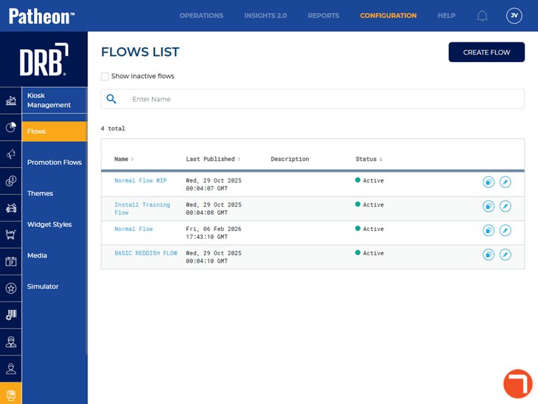Click the pie chart sidebar icon
This screenshot has height=404, width=538.
(11, 127)
